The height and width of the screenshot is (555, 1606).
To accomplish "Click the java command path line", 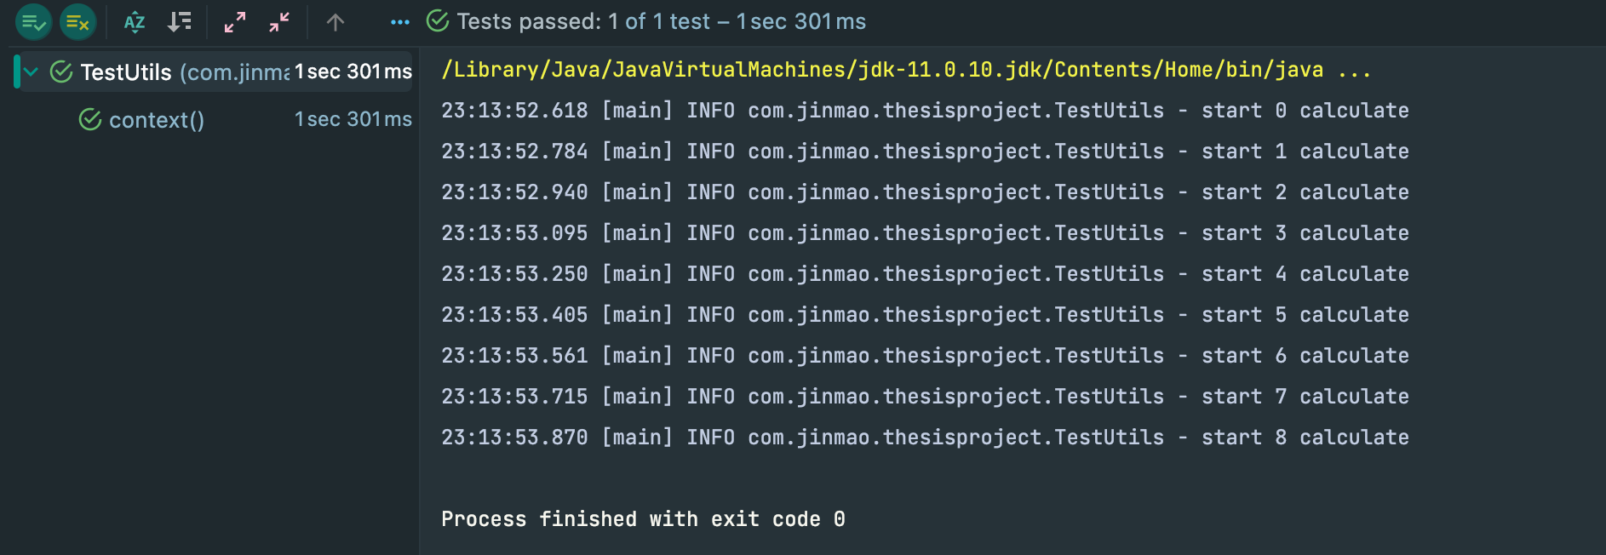I will pyautogui.click(x=906, y=70).
